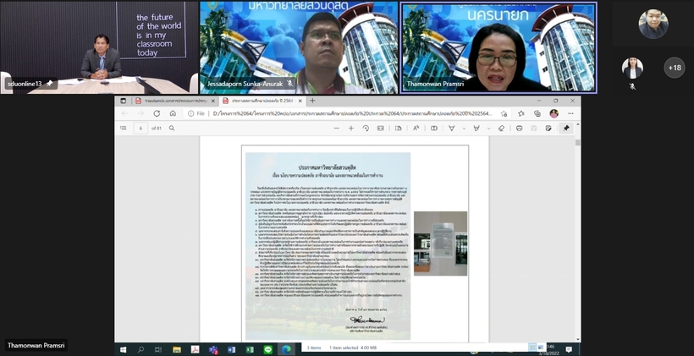Start Read aloud in PDF toolbar
This screenshot has width=694, height=356.
coord(416,129)
